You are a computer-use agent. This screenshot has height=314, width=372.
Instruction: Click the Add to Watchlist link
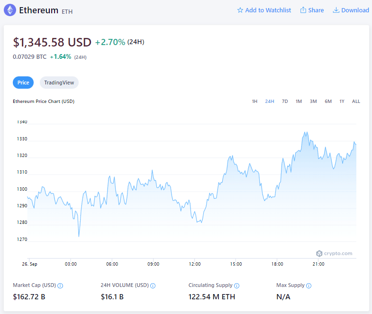[268, 10]
